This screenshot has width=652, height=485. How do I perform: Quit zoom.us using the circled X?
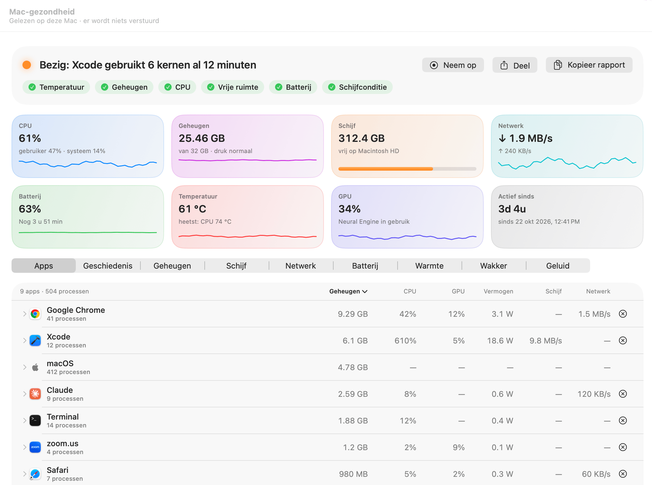tap(623, 447)
